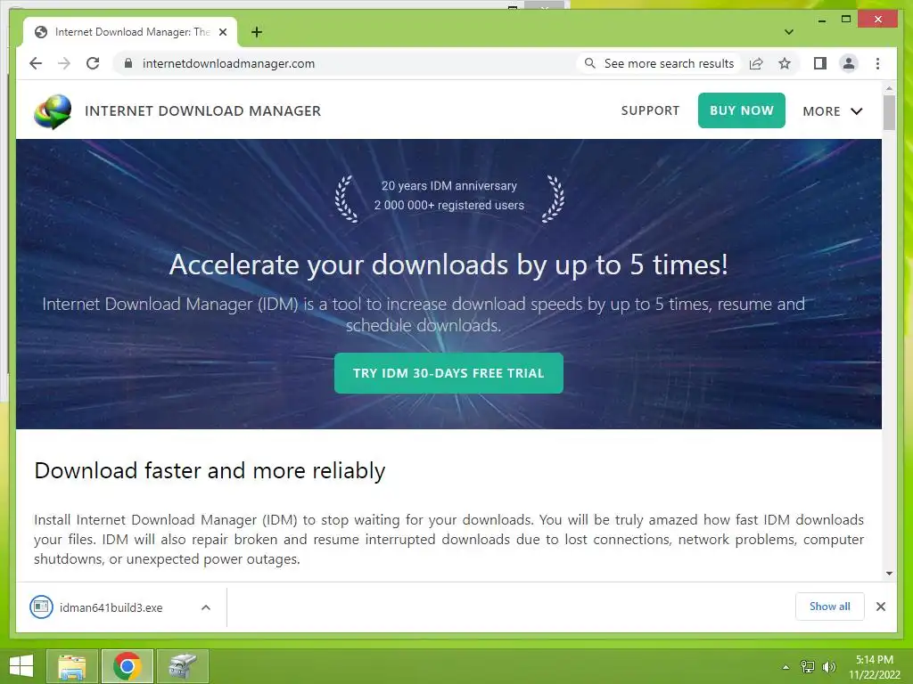Click TRY IDM 30-DAYS FREE TRIAL button

coord(448,373)
